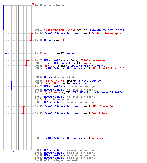Click =HIV=BananaJoe victim name
147x163 pixels.
pyautogui.click(x=103, y=106)
